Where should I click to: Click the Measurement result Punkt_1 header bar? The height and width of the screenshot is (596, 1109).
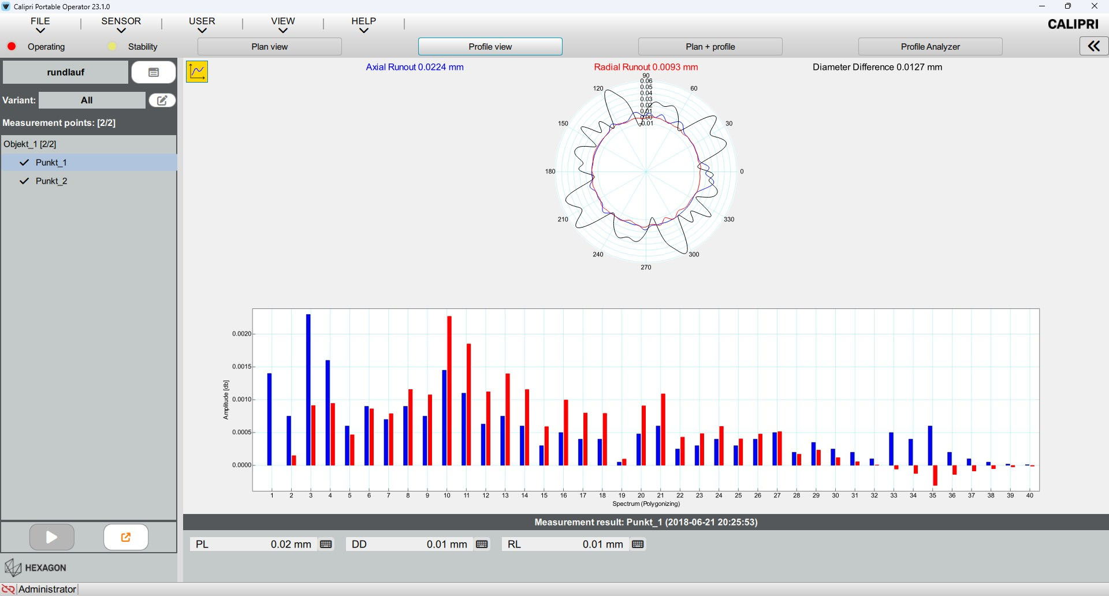click(x=646, y=522)
